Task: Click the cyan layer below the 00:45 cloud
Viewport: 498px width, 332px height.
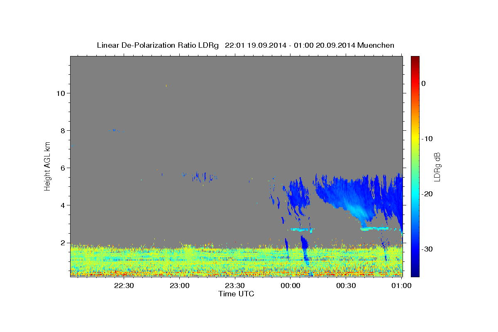Action: 374,228
